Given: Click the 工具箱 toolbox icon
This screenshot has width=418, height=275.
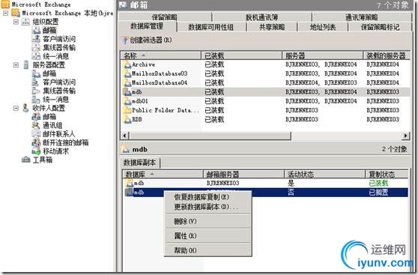Looking at the screenshot, I should [x=26, y=160].
